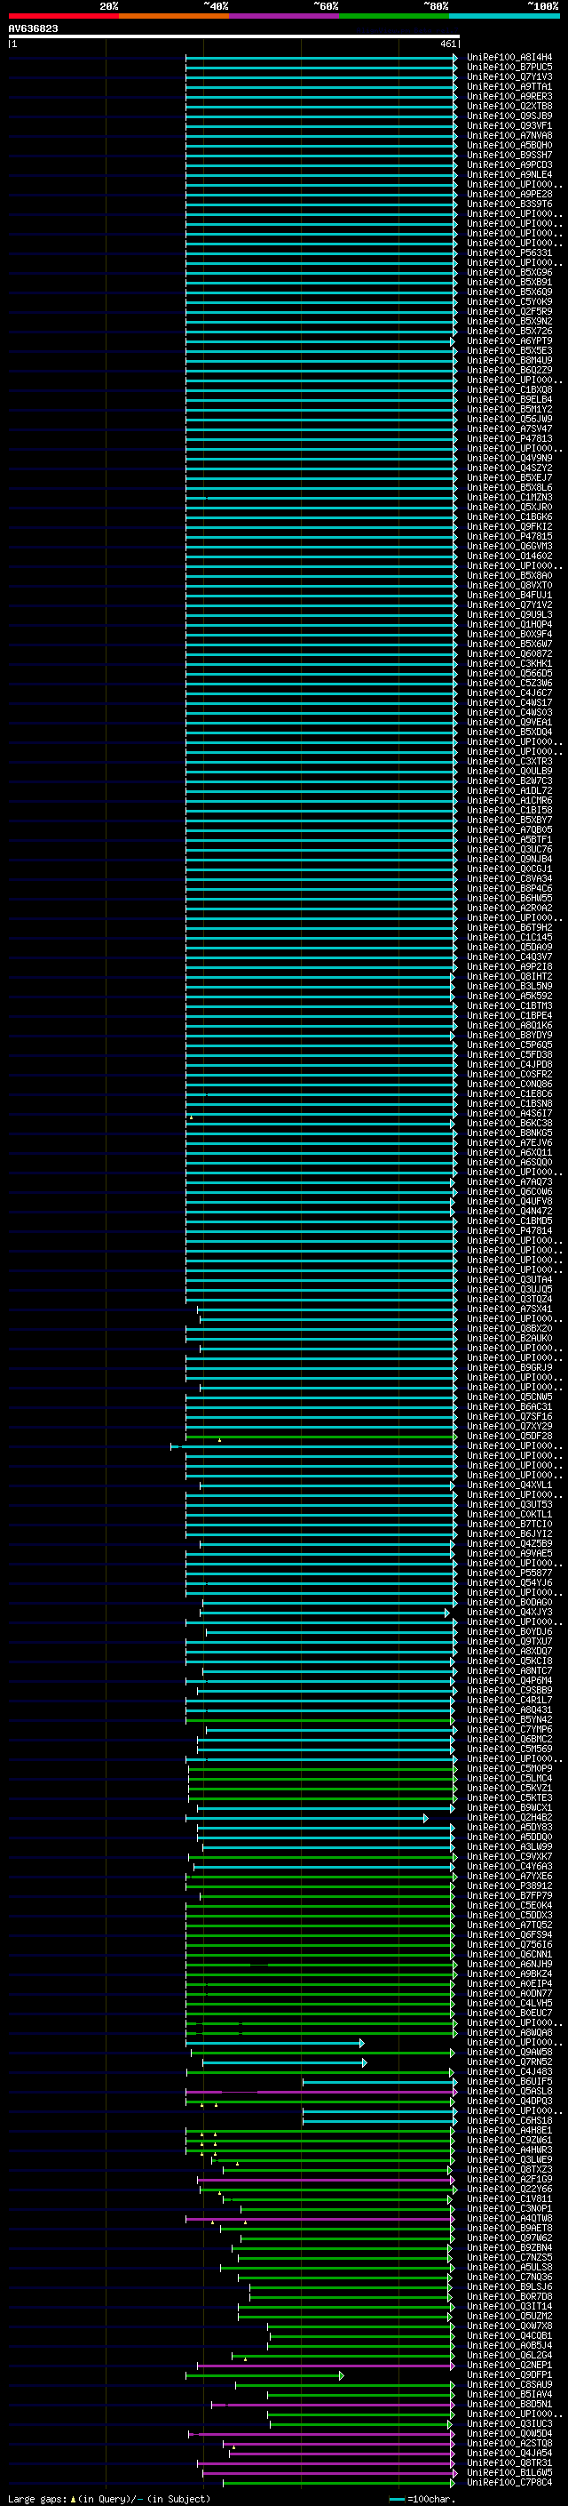Image resolution: width=568 pixels, height=2506 pixels.
Task: Select hit label UniRef100_P47813
Action: [x=509, y=439]
